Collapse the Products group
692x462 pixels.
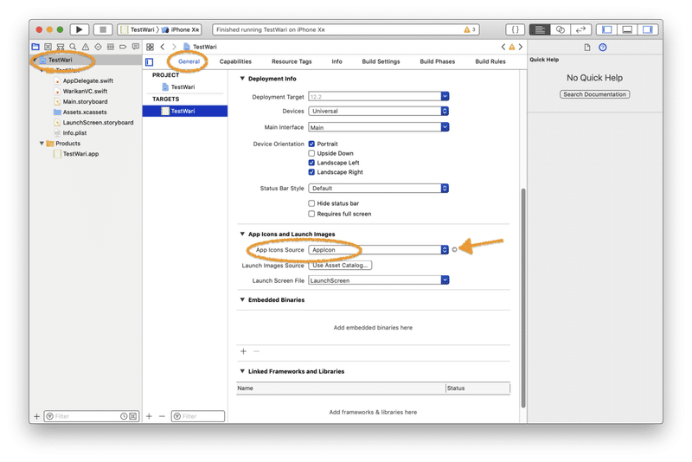click(x=42, y=144)
